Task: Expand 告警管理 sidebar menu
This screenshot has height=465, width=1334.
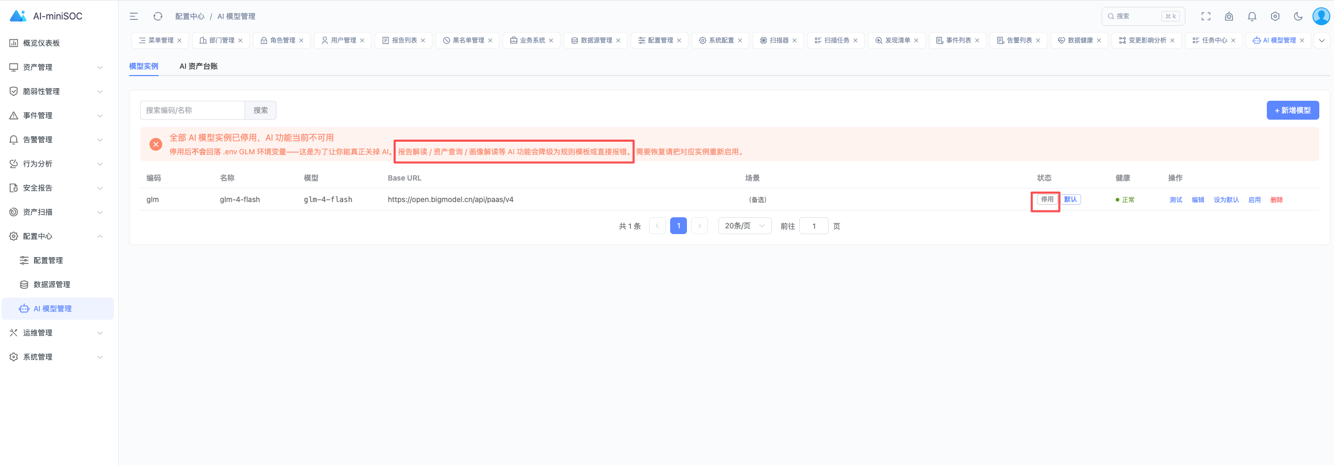Action: pyautogui.click(x=58, y=140)
